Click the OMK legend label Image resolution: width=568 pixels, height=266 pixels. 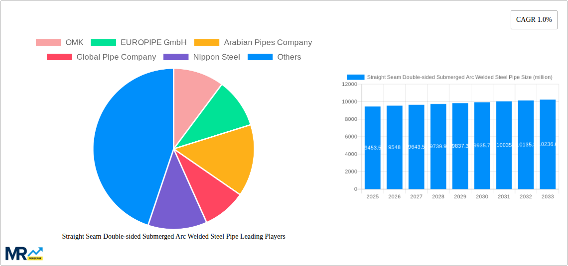coord(74,42)
